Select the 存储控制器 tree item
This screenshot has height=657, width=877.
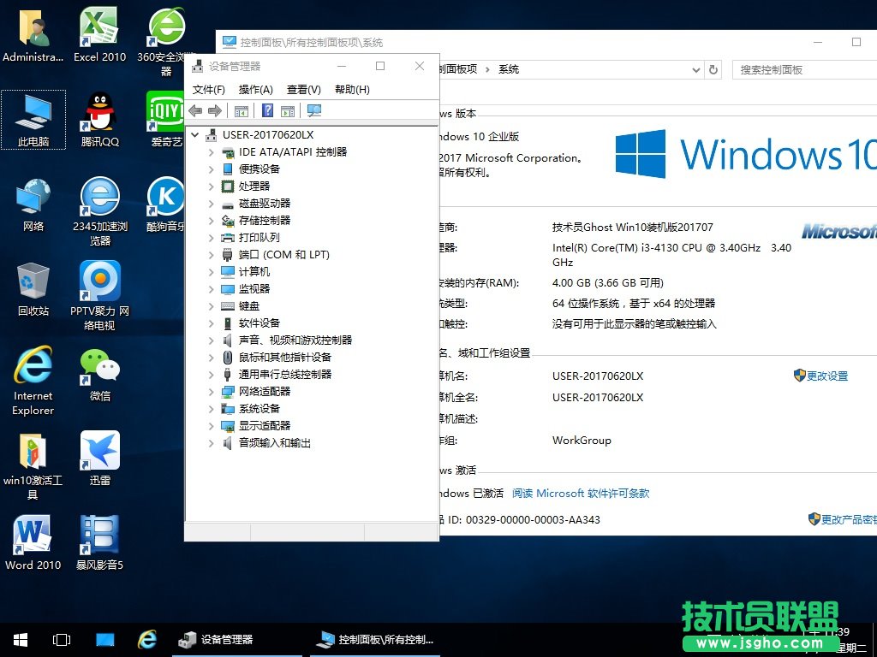click(264, 220)
